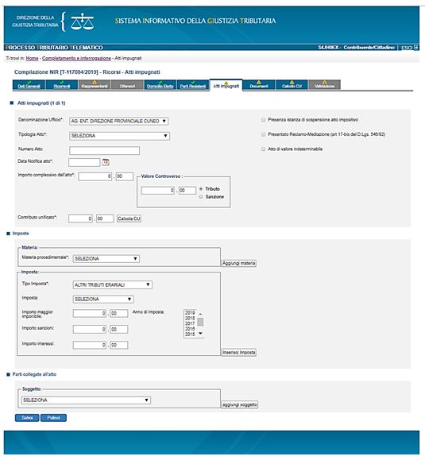Open the Materia procedimentale dropdown
This screenshot has width=425, height=464.
click(106, 259)
